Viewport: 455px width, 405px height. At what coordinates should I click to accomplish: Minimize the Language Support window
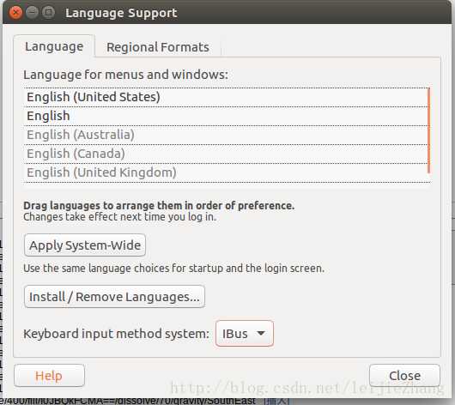(x=32, y=13)
